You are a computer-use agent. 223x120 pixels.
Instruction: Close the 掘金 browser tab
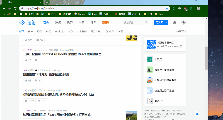40,2
